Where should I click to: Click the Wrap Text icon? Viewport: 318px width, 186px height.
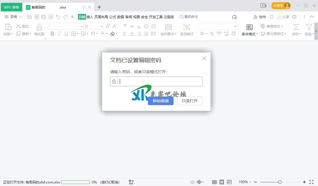click(187, 27)
